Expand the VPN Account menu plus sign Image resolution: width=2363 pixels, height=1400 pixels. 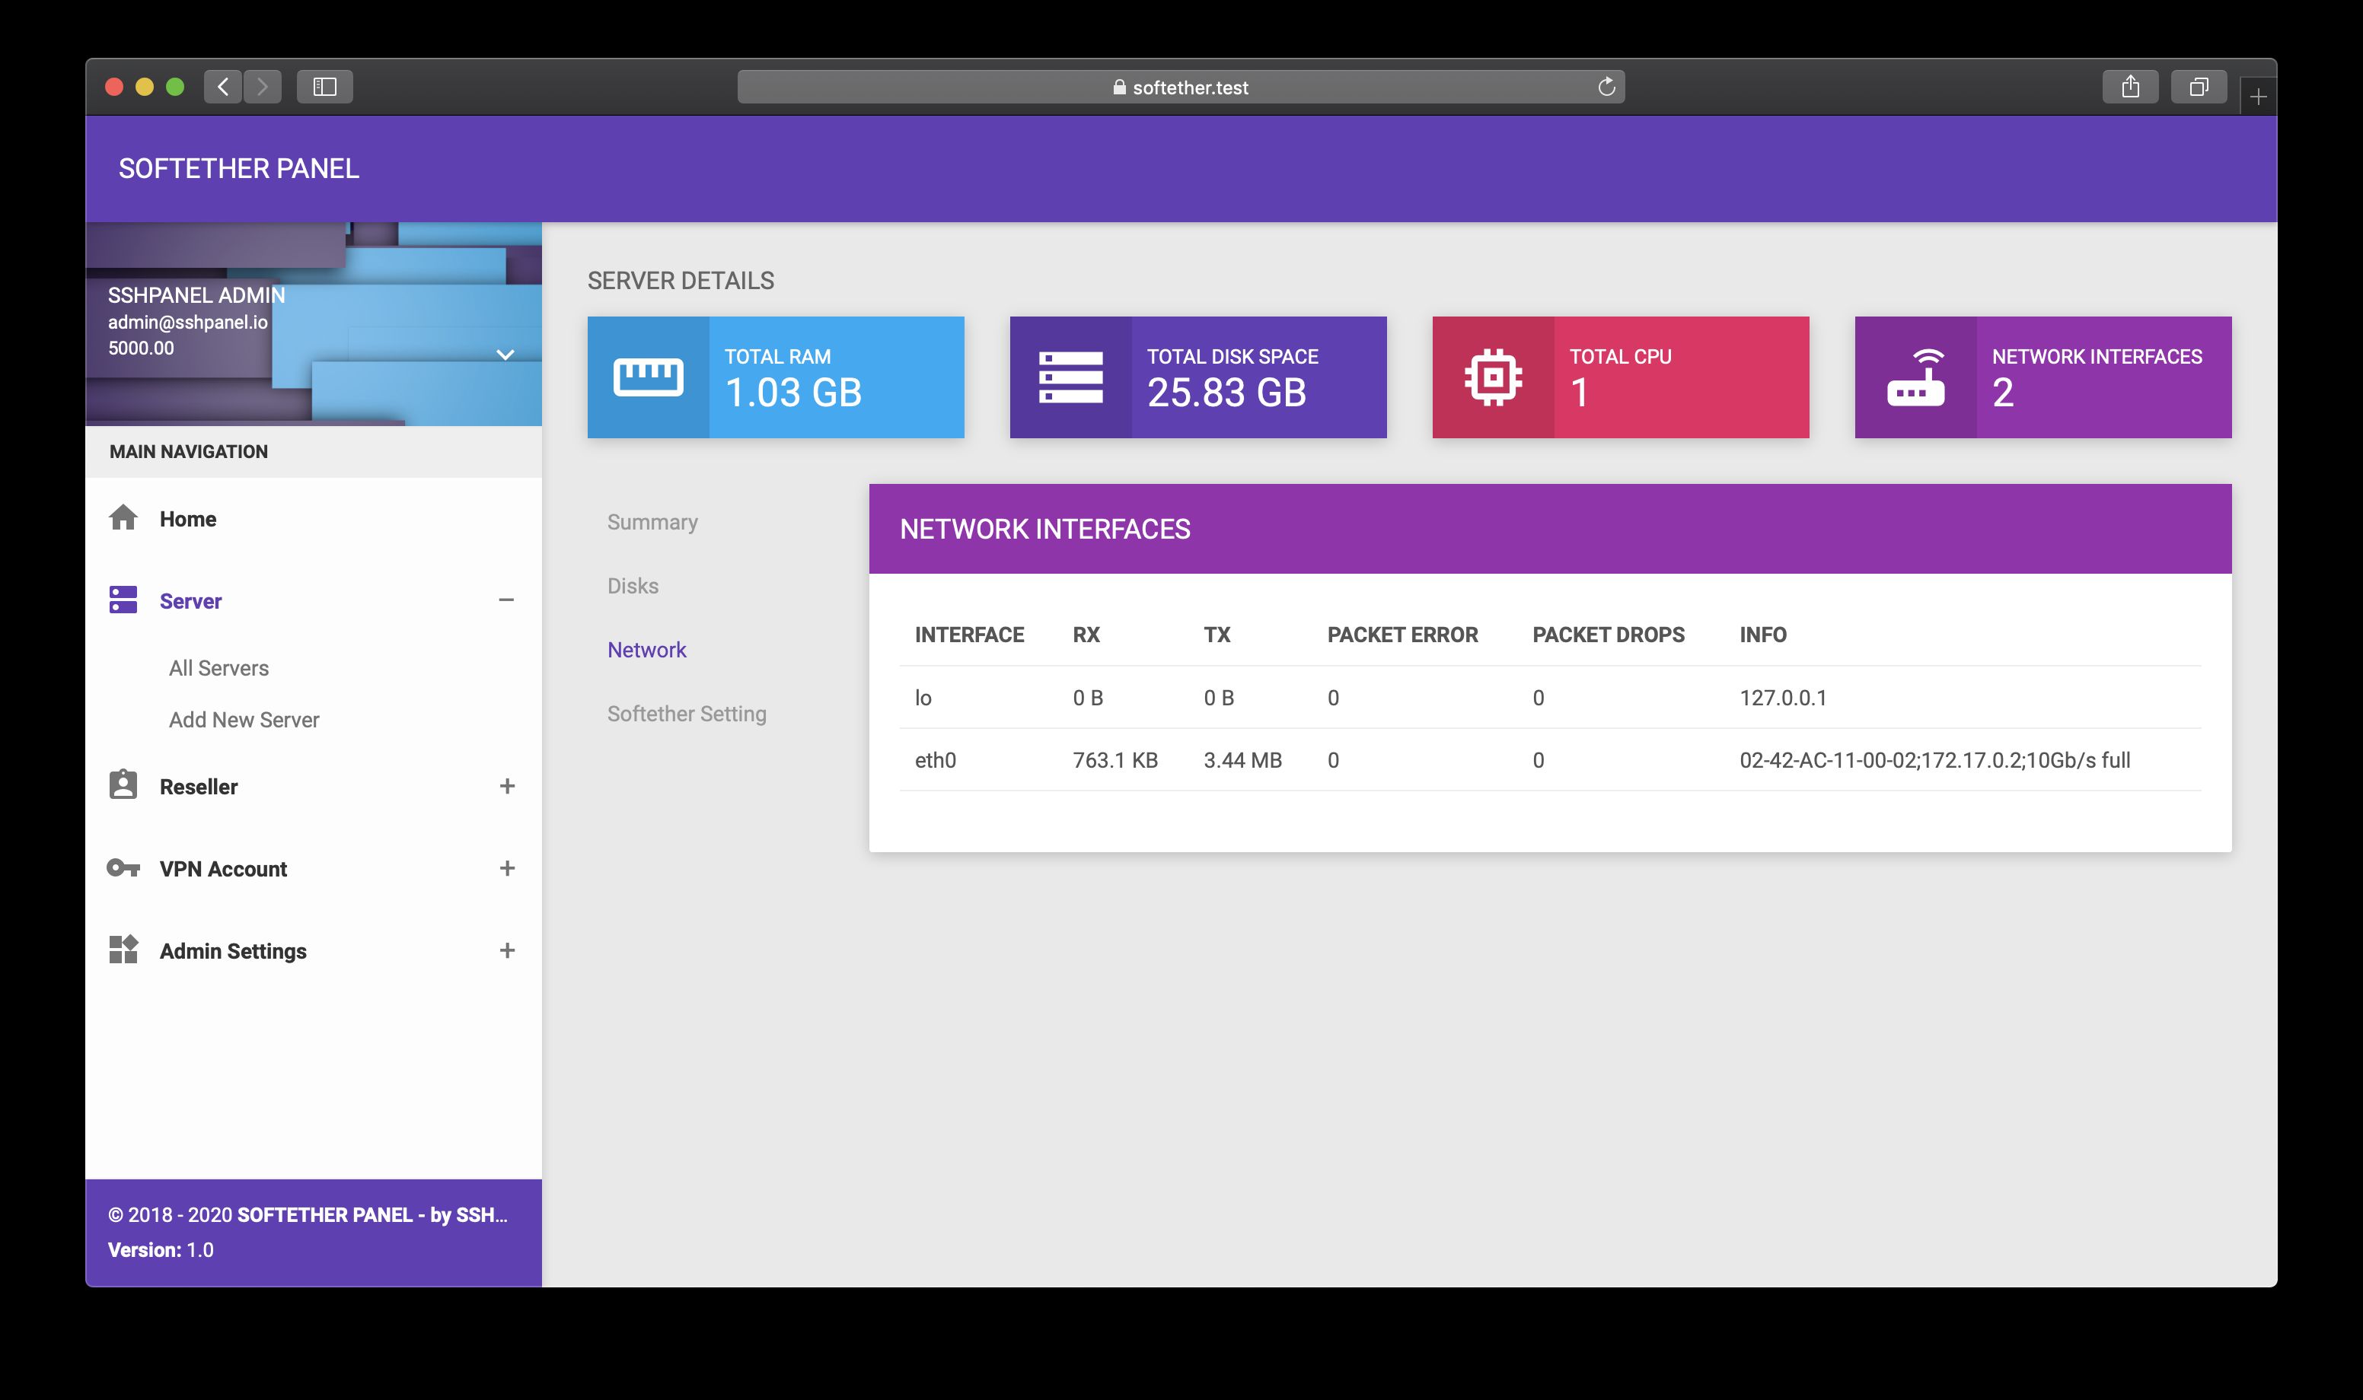click(x=507, y=868)
